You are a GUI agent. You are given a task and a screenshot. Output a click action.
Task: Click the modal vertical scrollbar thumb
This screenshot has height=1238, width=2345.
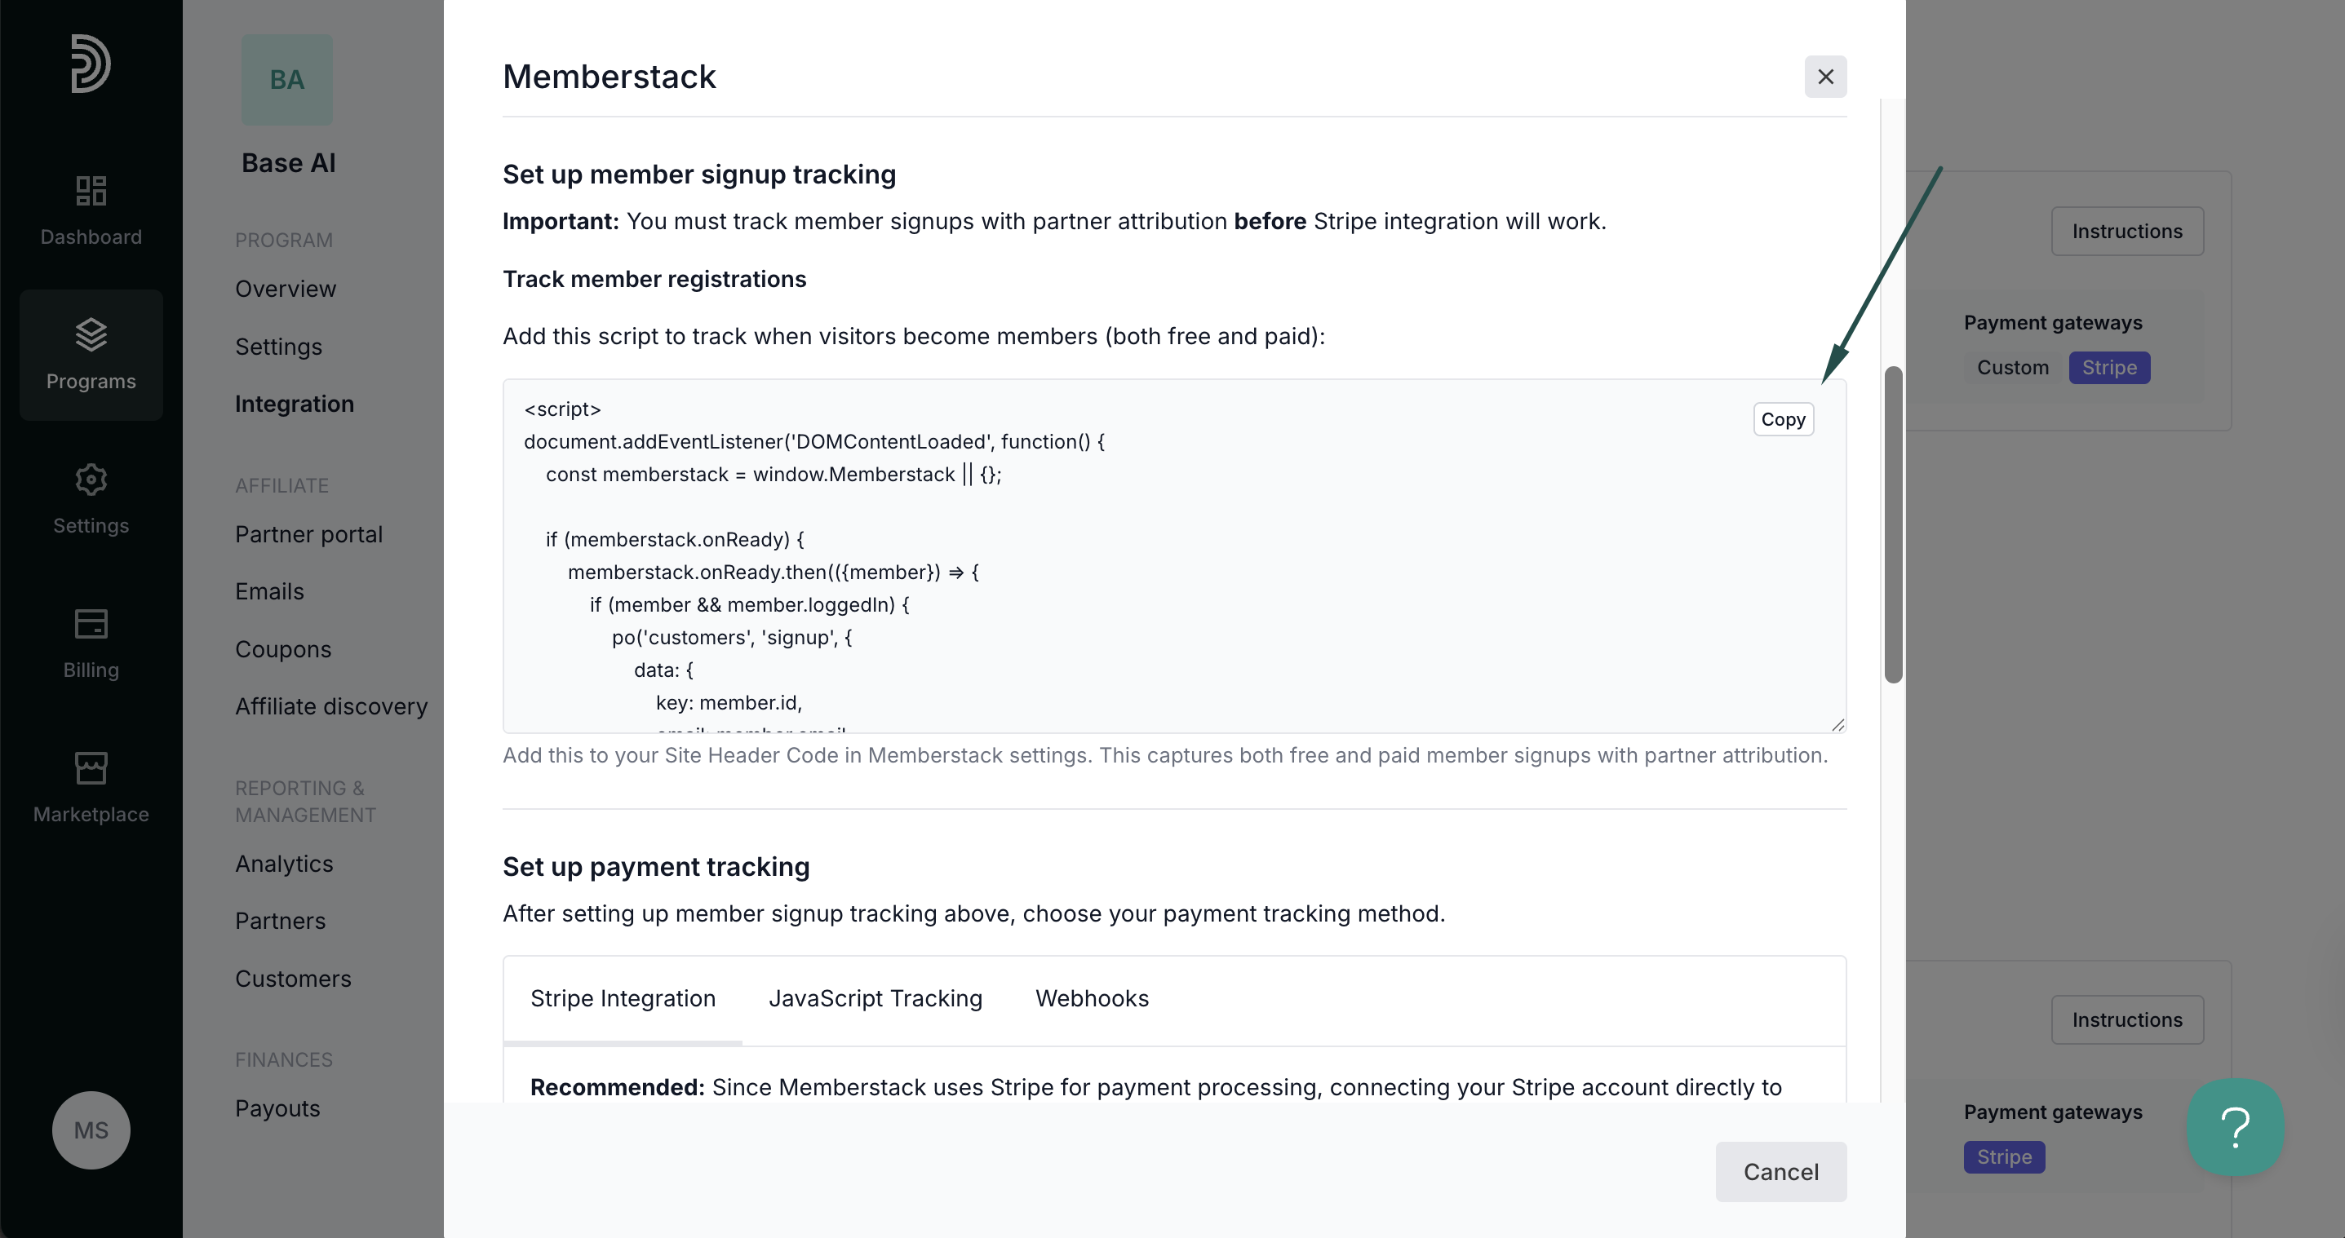pyautogui.click(x=1894, y=525)
